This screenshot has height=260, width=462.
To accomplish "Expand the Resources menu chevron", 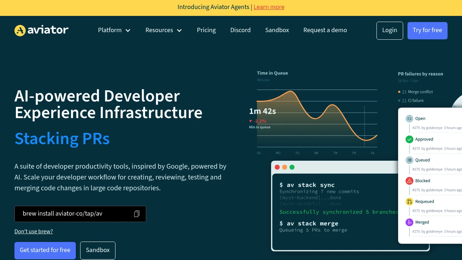I will [179, 31].
